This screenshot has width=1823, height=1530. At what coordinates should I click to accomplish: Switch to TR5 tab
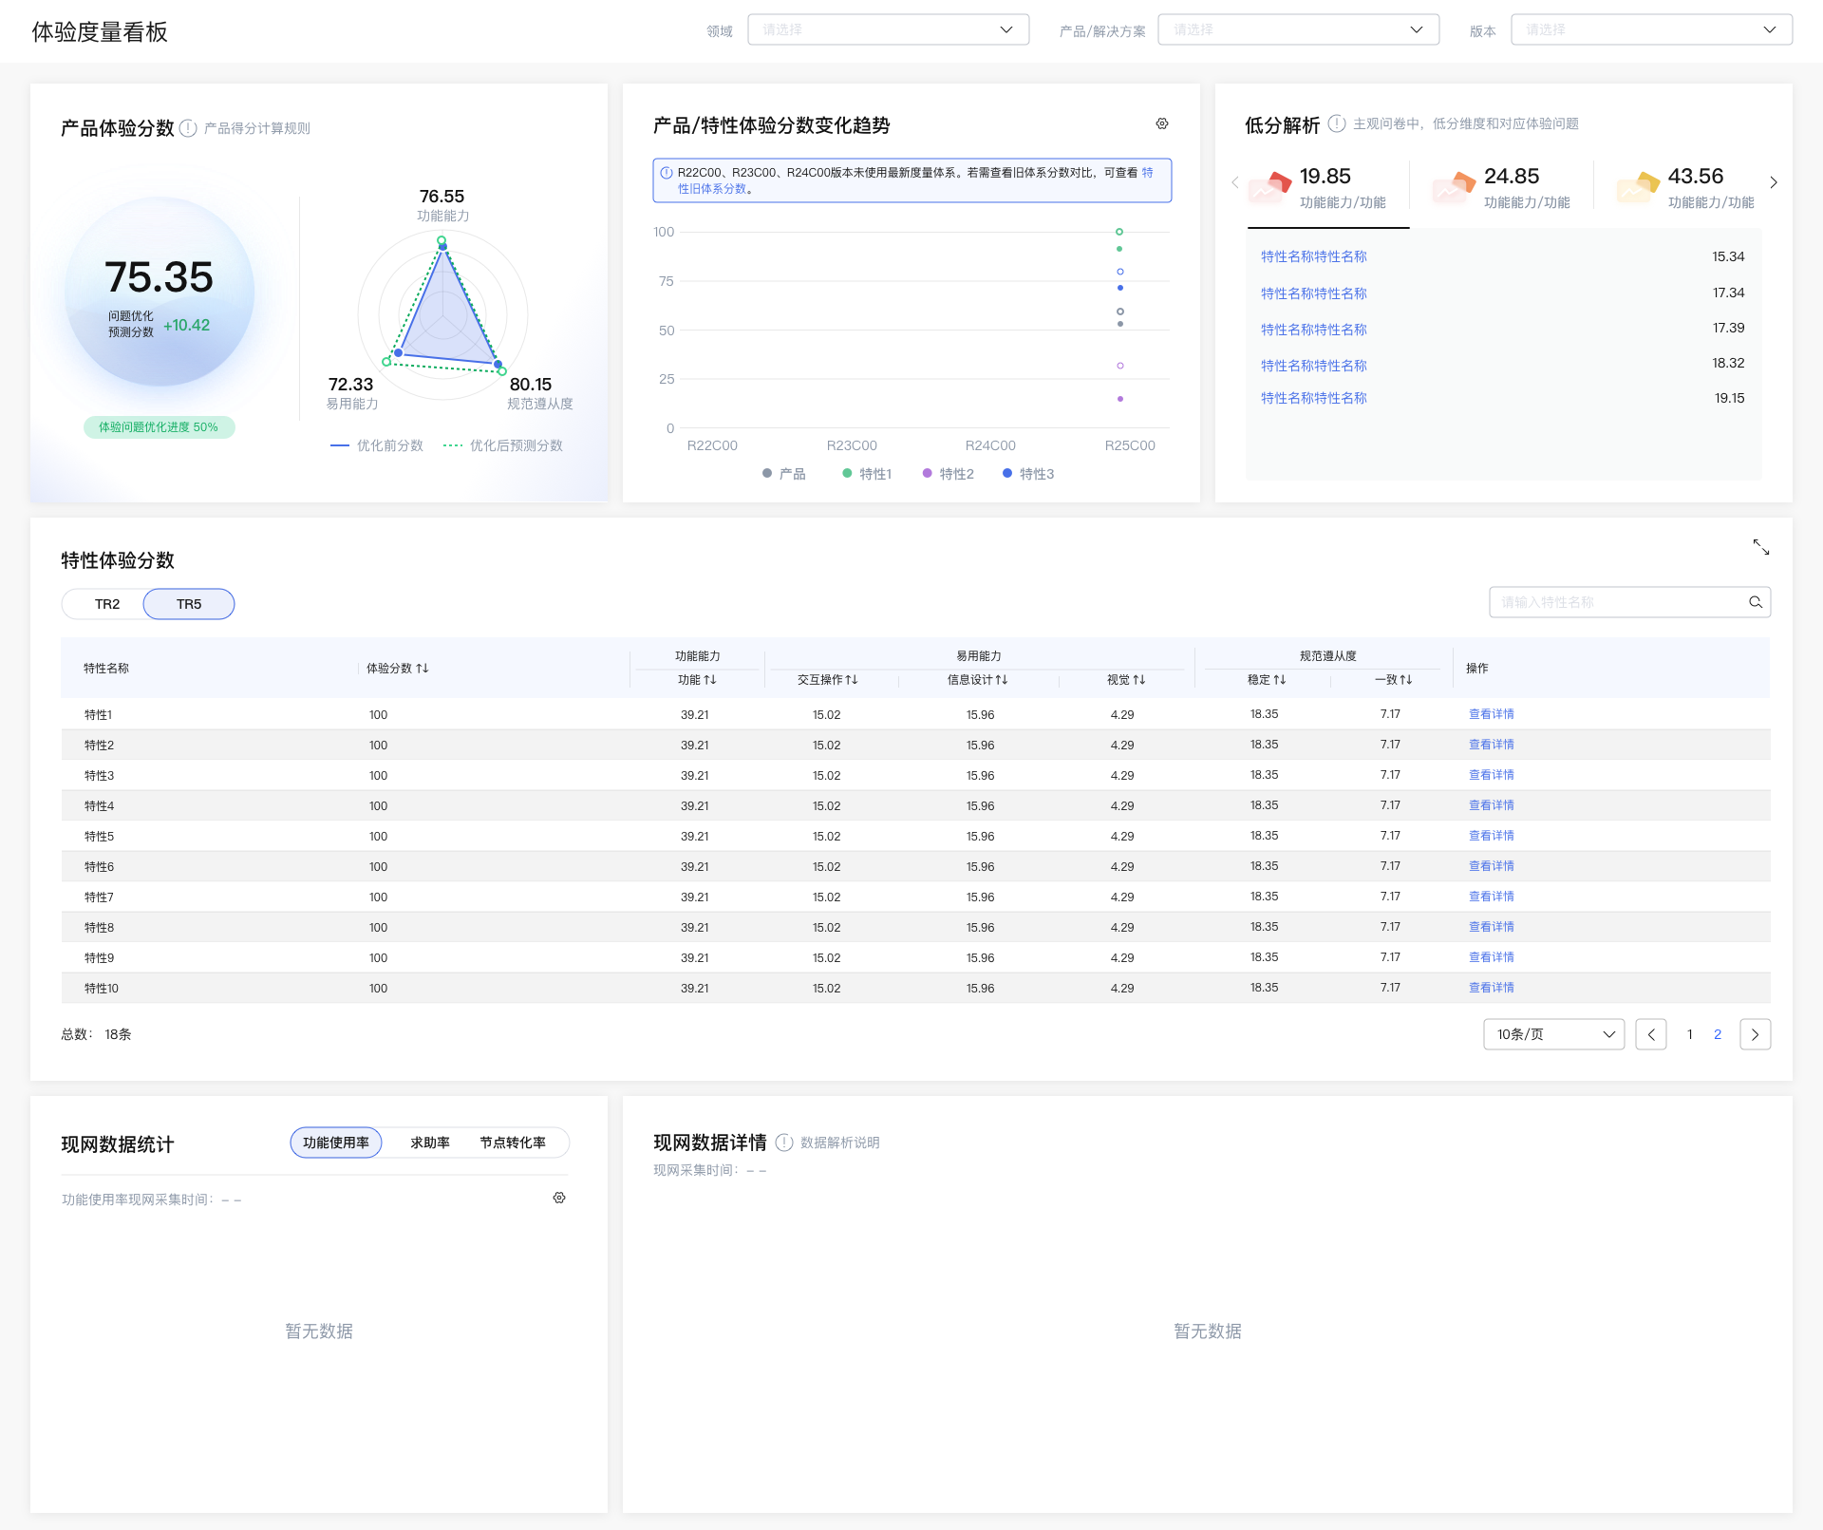pos(189,604)
